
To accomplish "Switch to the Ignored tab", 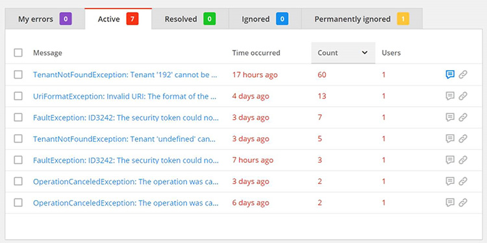I will coord(265,19).
